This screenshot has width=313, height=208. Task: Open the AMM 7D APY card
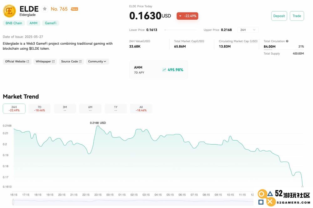point(158,70)
